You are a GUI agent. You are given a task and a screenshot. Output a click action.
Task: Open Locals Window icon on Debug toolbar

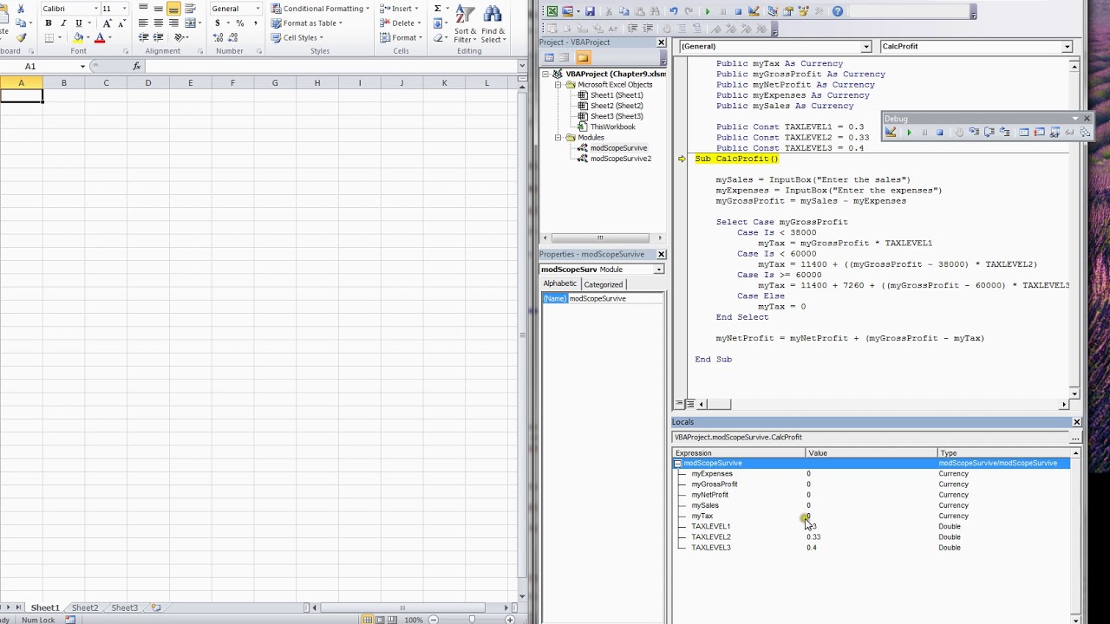(x=1024, y=132)
